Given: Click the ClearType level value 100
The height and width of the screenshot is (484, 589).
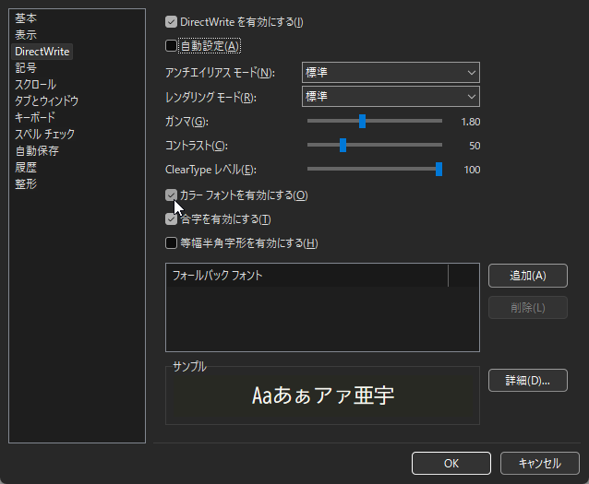Looking at the screenshot, I should pyautogui.click(x=472, y=170).
